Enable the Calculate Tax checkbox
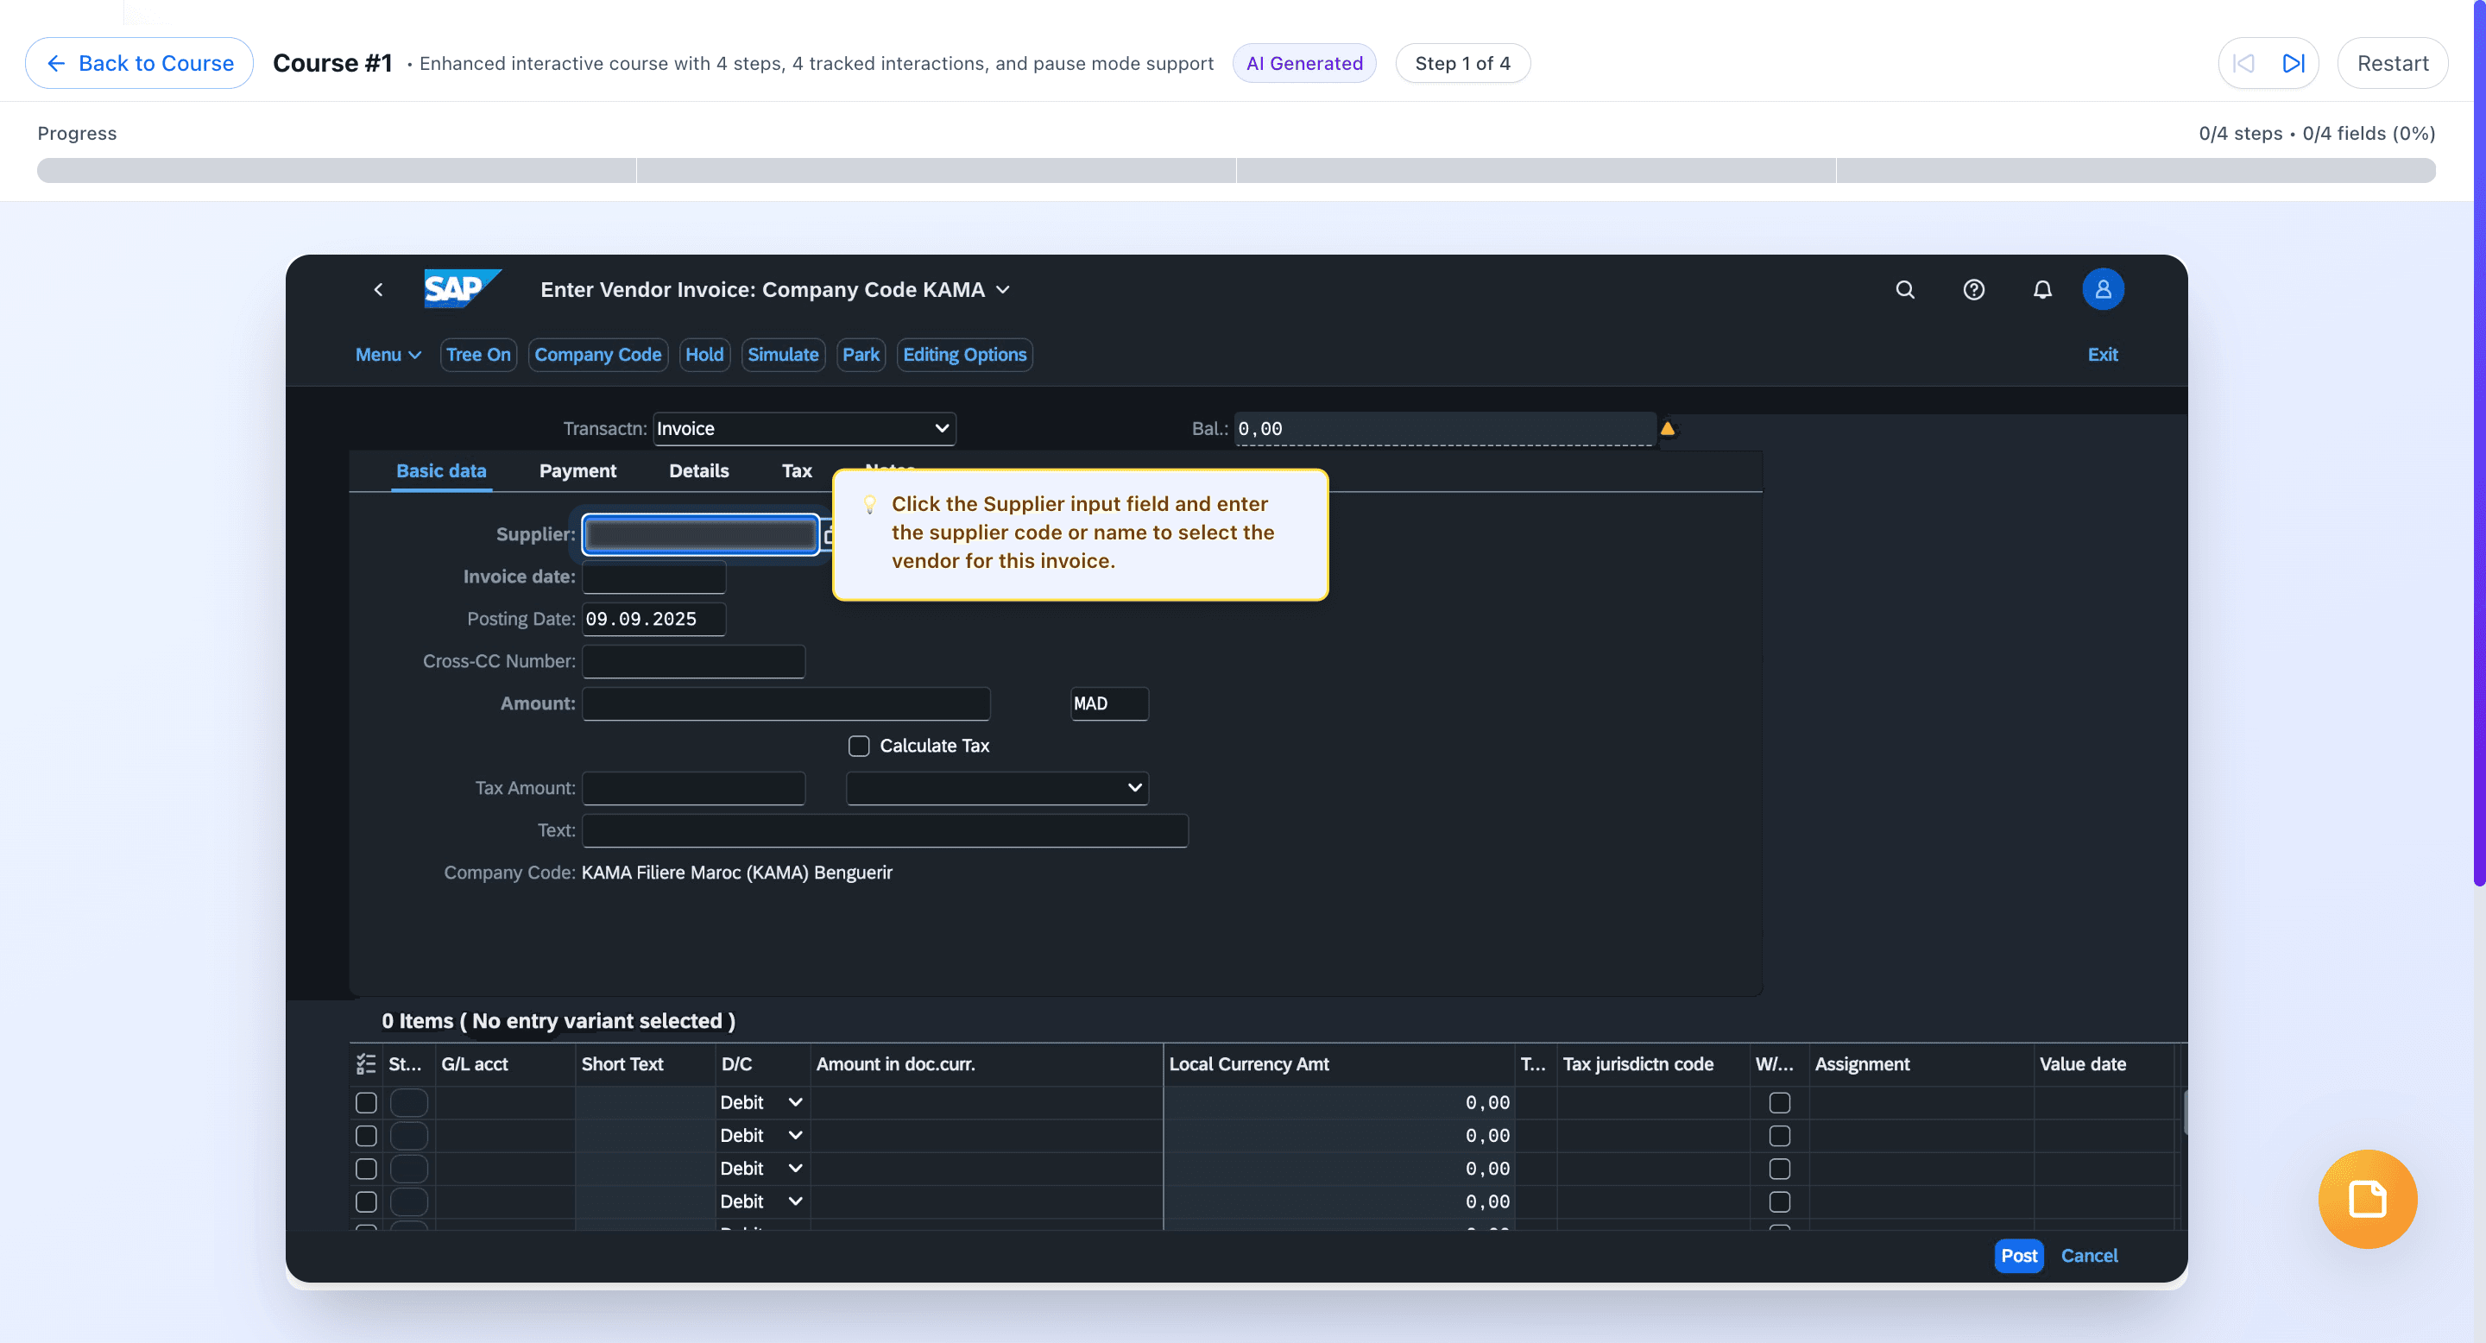The image size is (2486, 1343). pos(858,746)
